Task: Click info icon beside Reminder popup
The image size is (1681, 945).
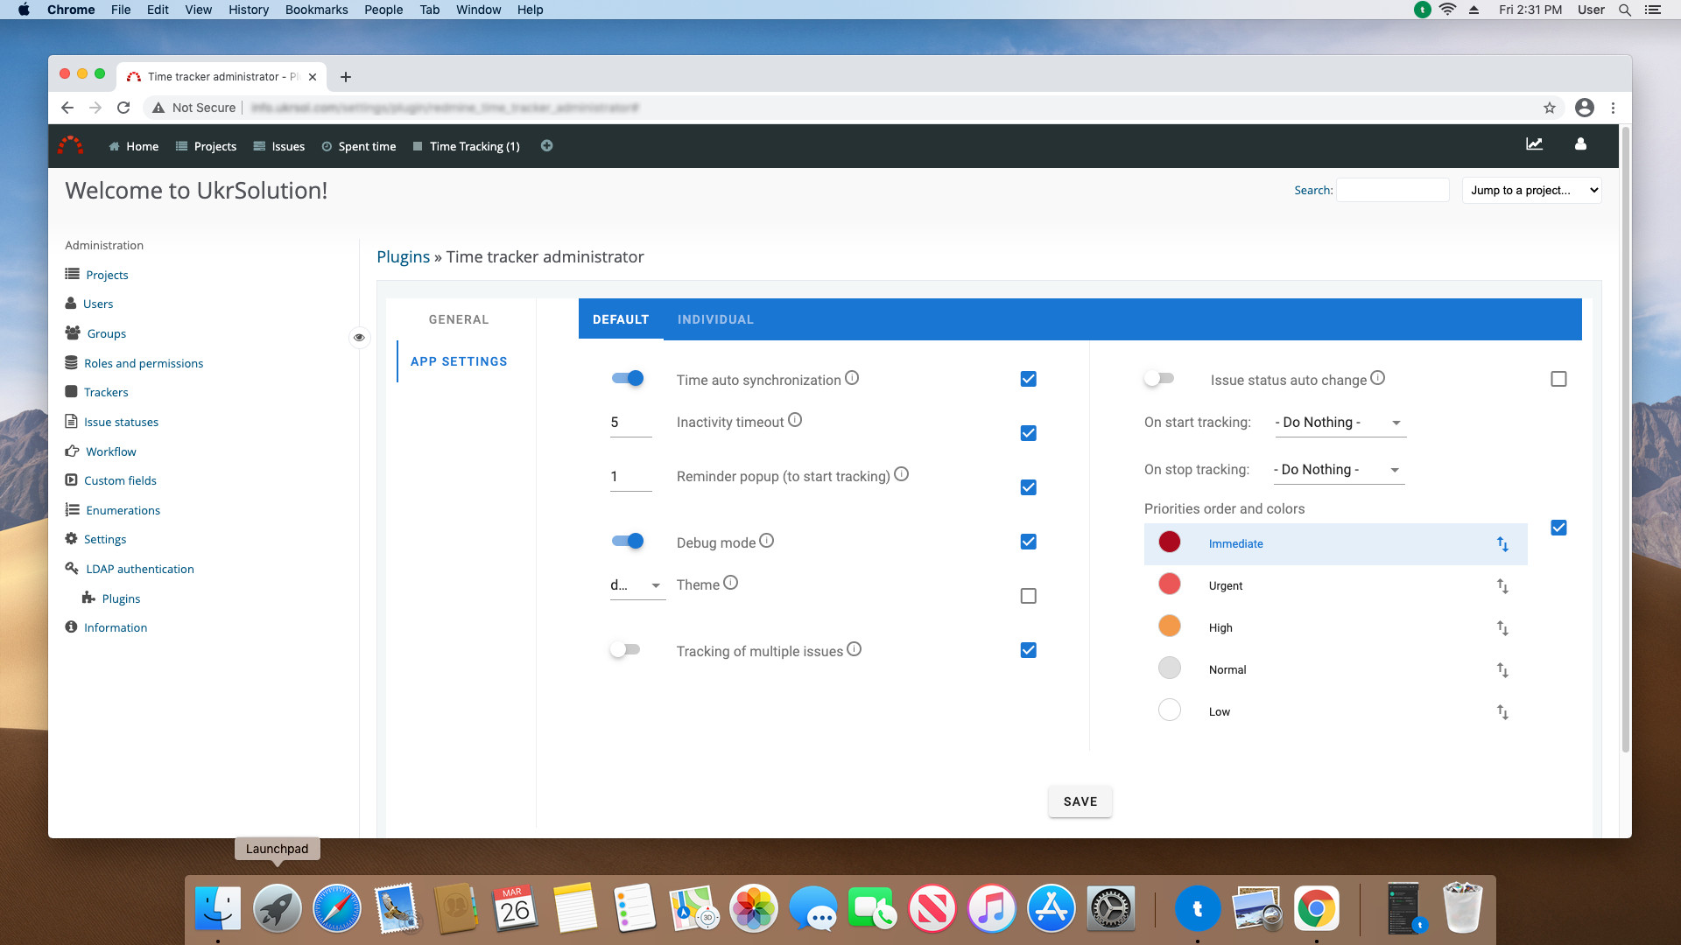Action: tap(902, 474)
